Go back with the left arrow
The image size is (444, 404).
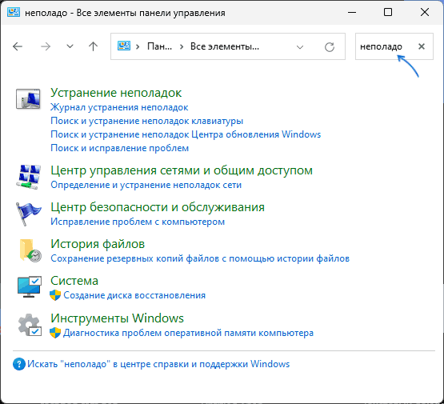tap(18, 46)
